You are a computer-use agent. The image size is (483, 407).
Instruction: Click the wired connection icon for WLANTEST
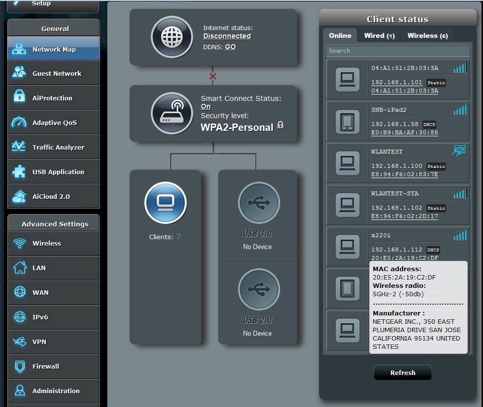459,151
